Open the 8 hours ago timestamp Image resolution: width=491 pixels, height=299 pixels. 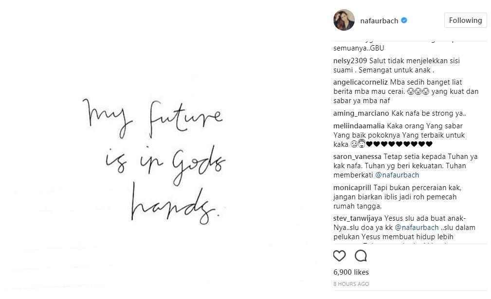coord(351,284)
